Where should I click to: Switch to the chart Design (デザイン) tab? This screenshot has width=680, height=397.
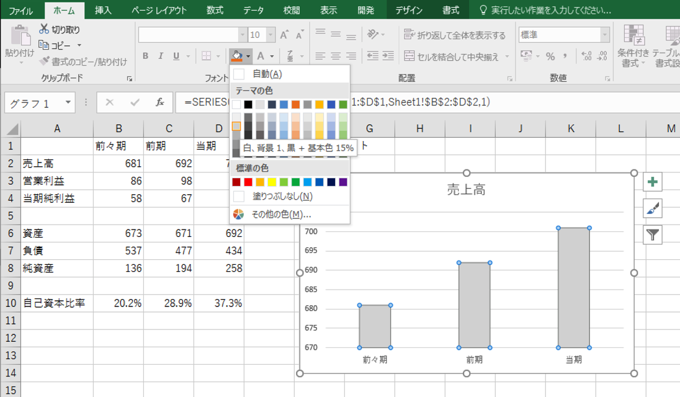[409, 10]
